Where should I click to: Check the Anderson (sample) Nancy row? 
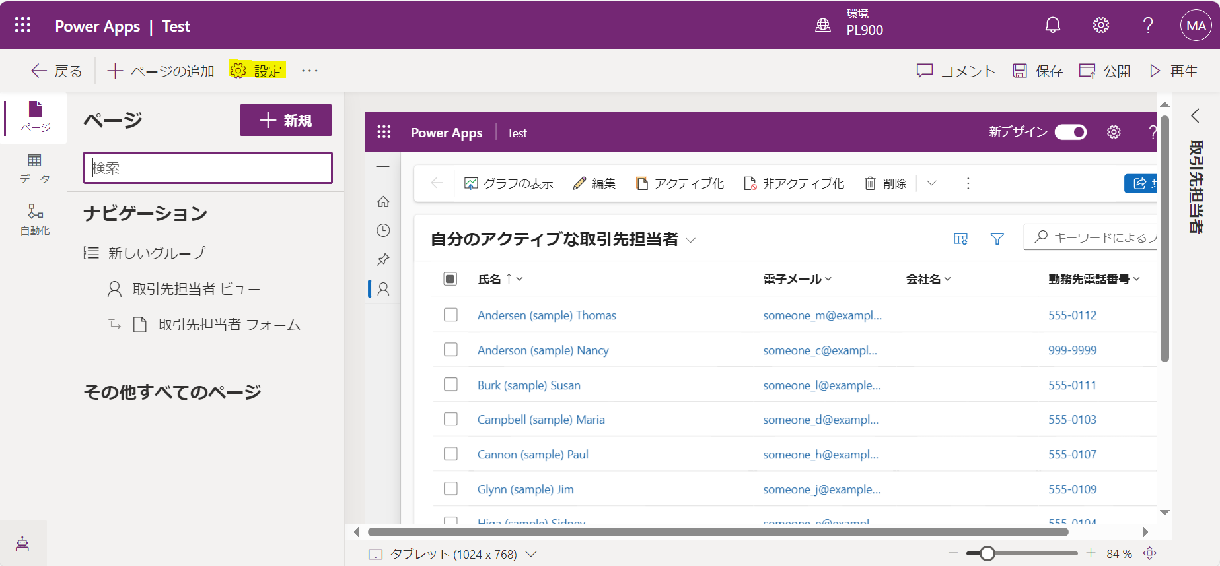[450, 350]
